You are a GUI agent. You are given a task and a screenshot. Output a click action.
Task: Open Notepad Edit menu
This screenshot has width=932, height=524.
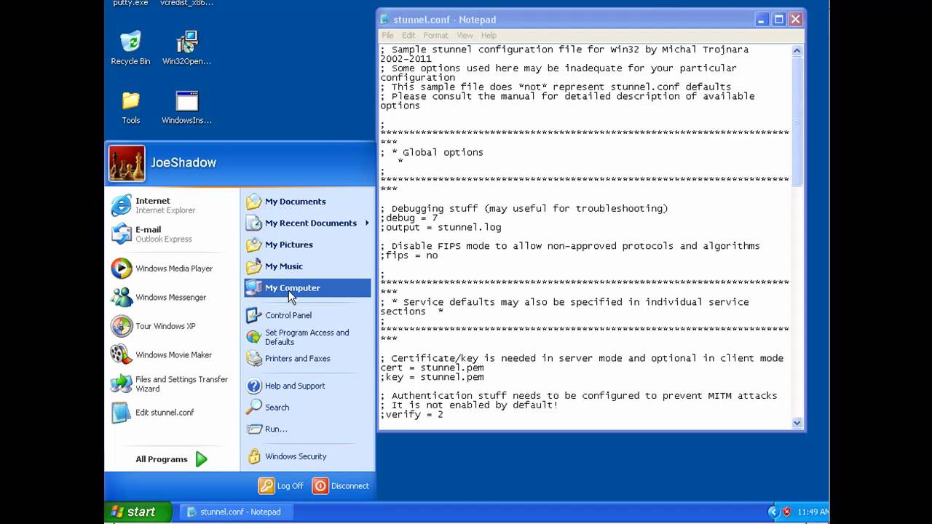pyautogui.click(x=408, y=35)
